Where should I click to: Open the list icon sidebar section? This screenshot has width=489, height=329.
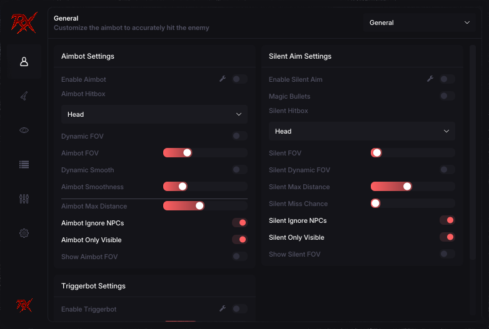point(24,164)
